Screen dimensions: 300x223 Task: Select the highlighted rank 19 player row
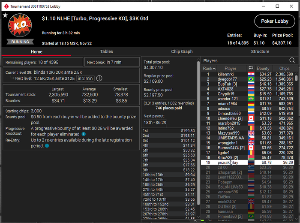(x=248, y=163)
